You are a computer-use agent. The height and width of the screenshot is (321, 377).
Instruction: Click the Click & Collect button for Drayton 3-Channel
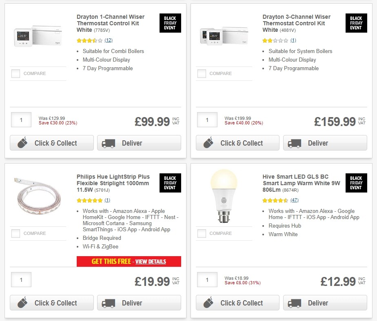[237, 143]
